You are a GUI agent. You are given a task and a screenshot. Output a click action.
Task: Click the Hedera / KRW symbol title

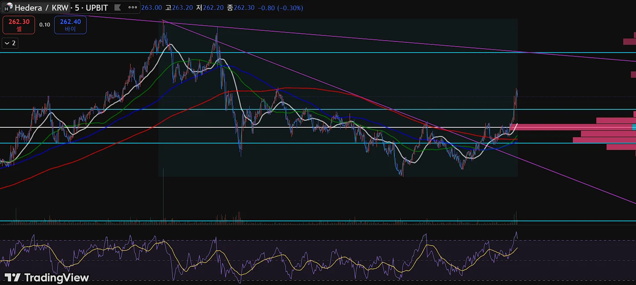tap(41, 8)
